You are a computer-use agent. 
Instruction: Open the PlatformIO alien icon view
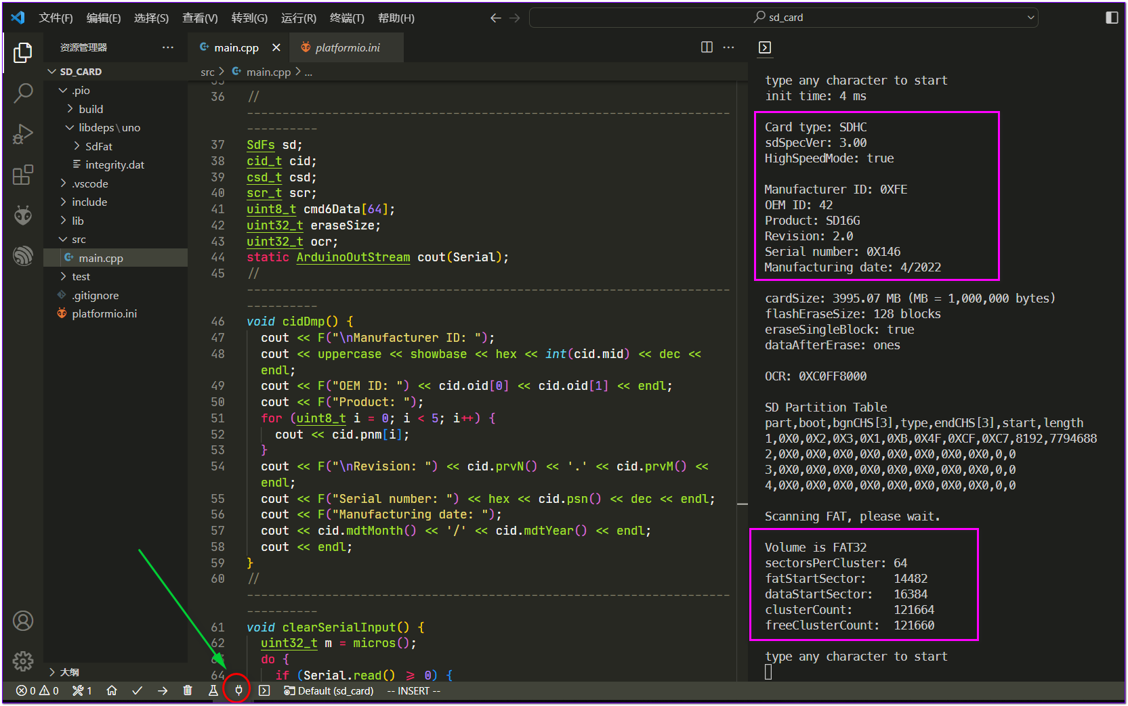point(23,215)
